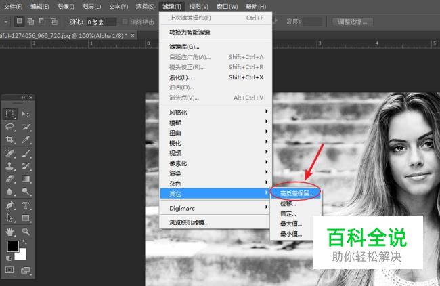Choose 高反差保留 from submenu

pos(296,193)
